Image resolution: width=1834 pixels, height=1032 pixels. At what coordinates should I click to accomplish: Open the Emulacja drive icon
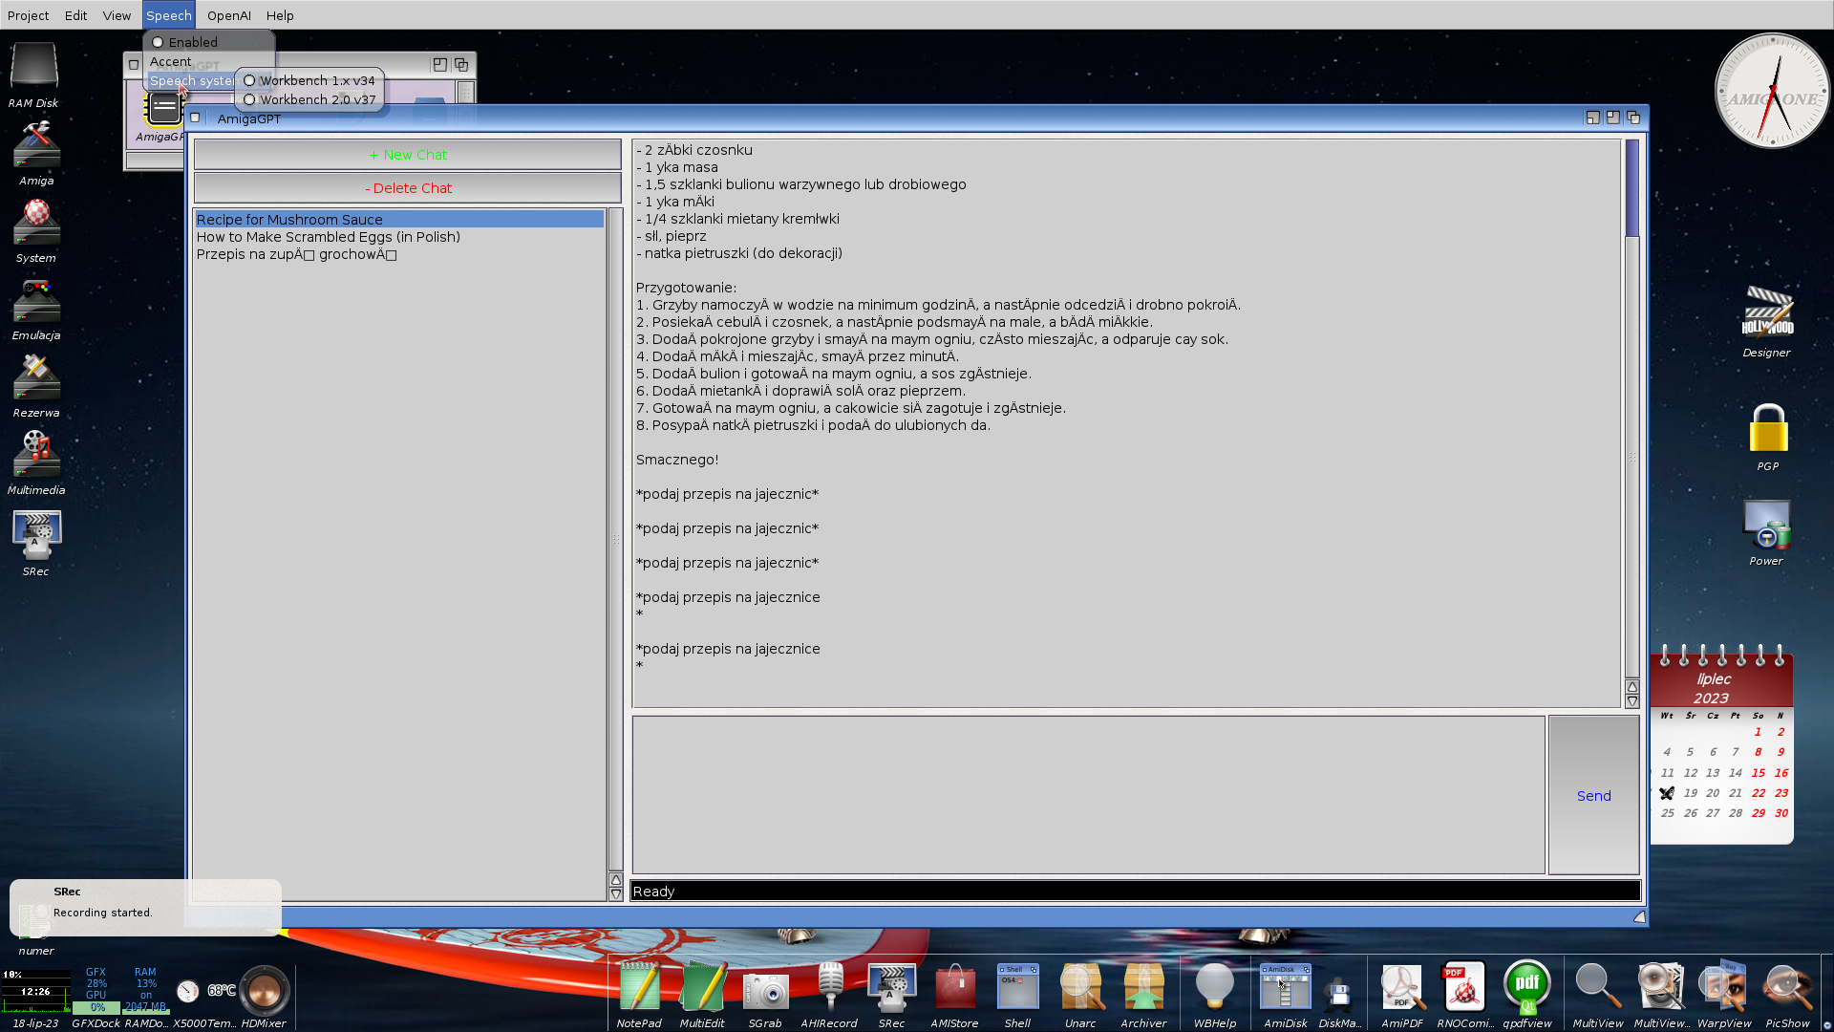pos(36,301)
